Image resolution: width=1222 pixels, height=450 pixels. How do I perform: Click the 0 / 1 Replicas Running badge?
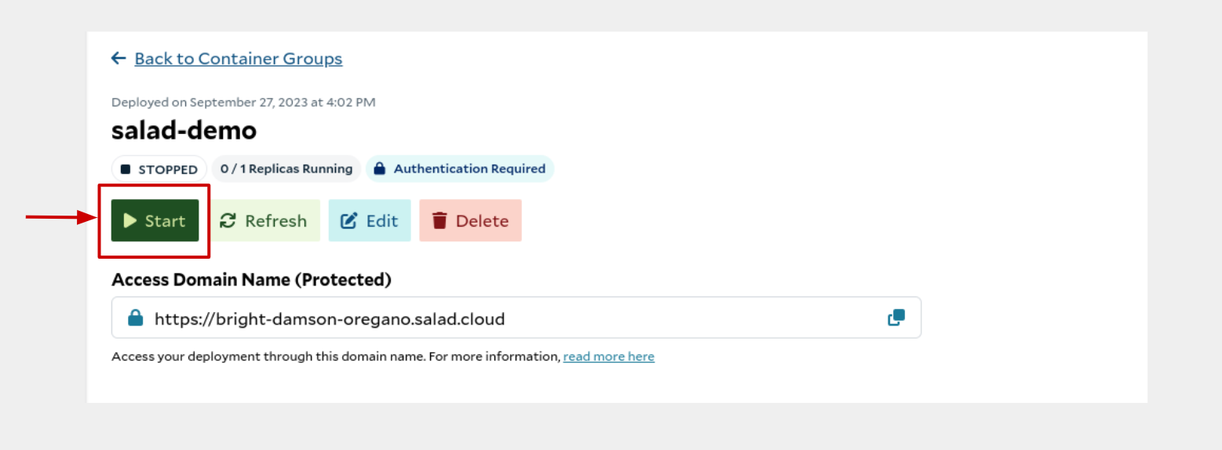(286, 169)
